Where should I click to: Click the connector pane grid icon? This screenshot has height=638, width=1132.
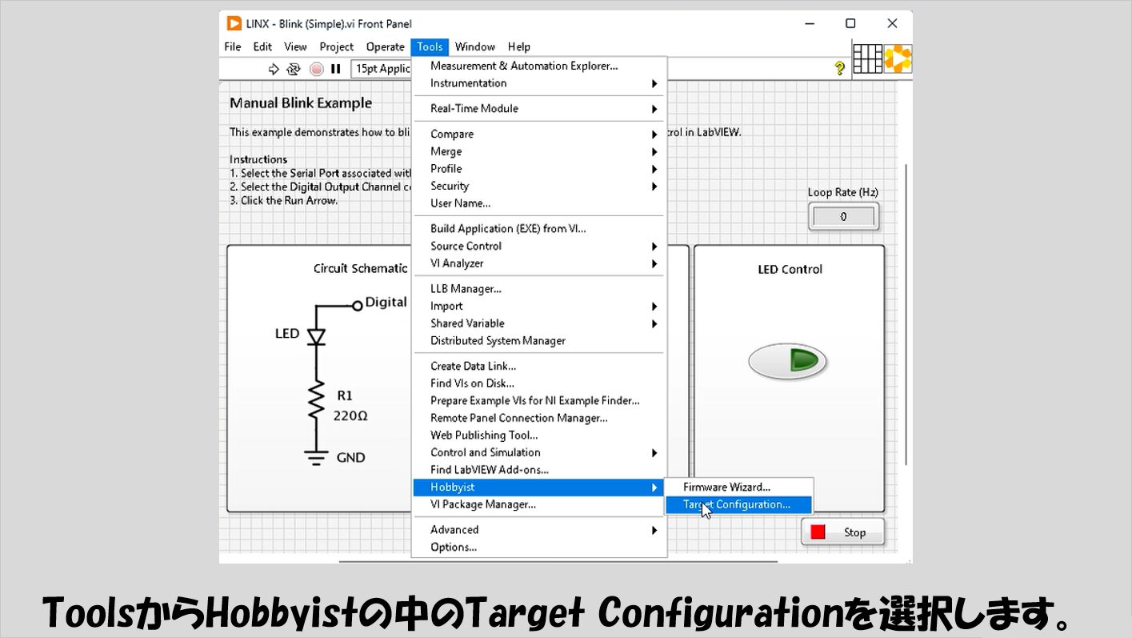868,58
